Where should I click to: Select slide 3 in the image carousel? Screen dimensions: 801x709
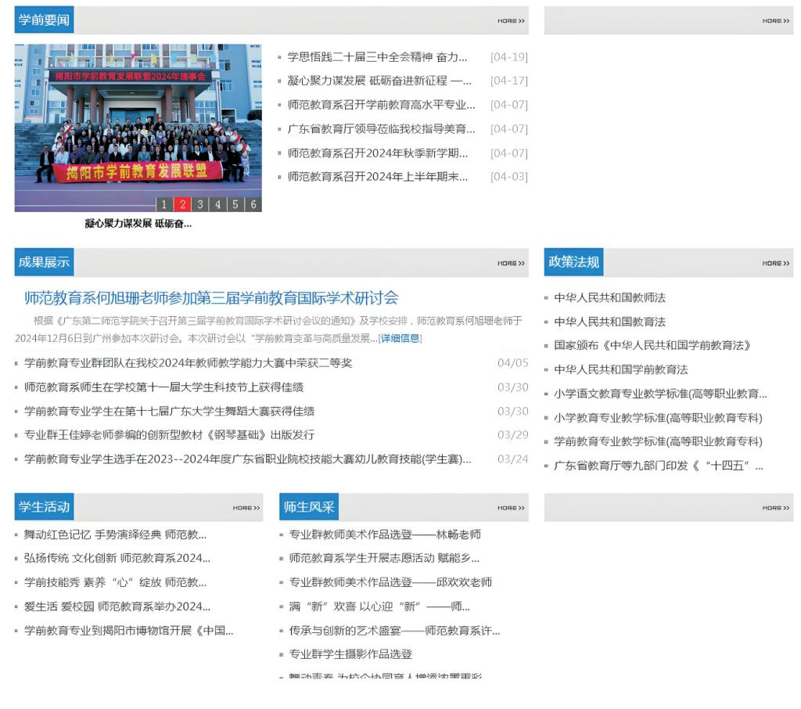pos(200,204)
